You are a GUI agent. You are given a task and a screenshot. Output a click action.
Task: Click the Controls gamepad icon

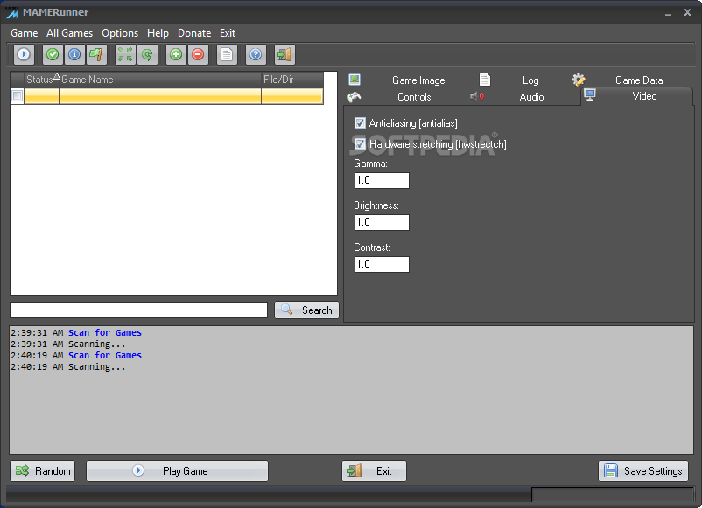tap(355, 96)
